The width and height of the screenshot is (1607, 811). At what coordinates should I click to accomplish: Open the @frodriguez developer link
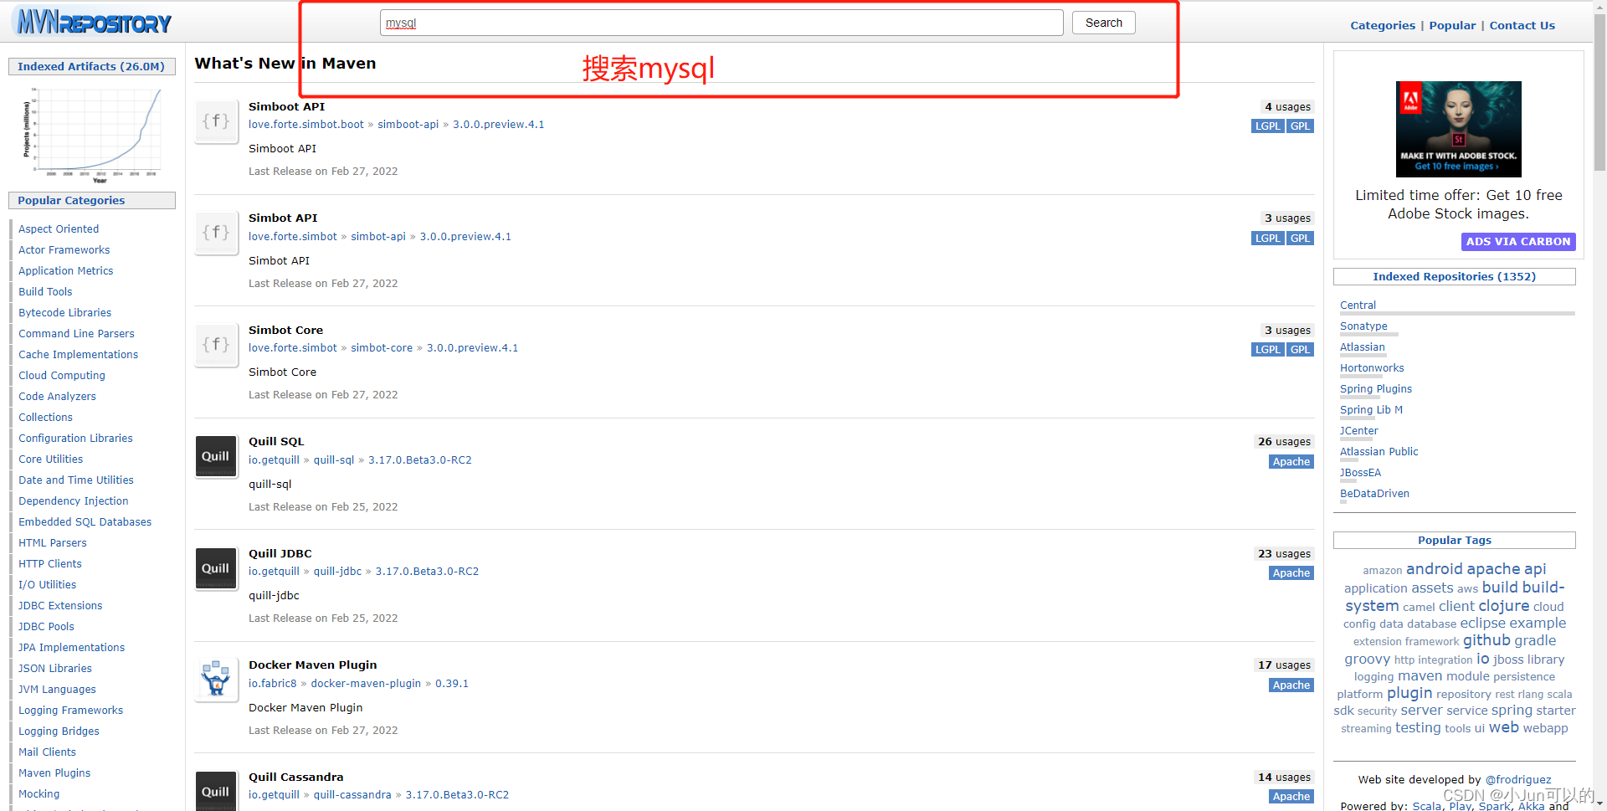click(1518, 779)
